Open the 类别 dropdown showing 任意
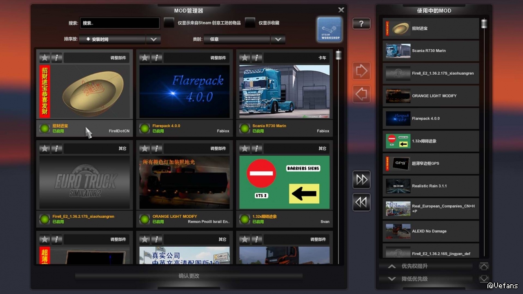 pos(237,39)
